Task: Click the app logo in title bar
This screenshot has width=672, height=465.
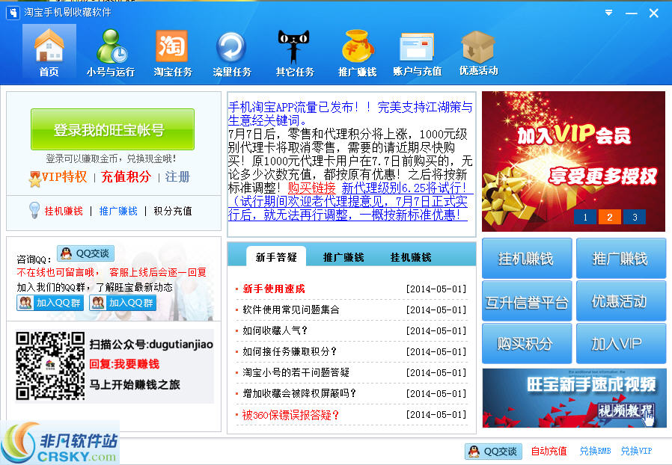Action: tap(13, 13)
